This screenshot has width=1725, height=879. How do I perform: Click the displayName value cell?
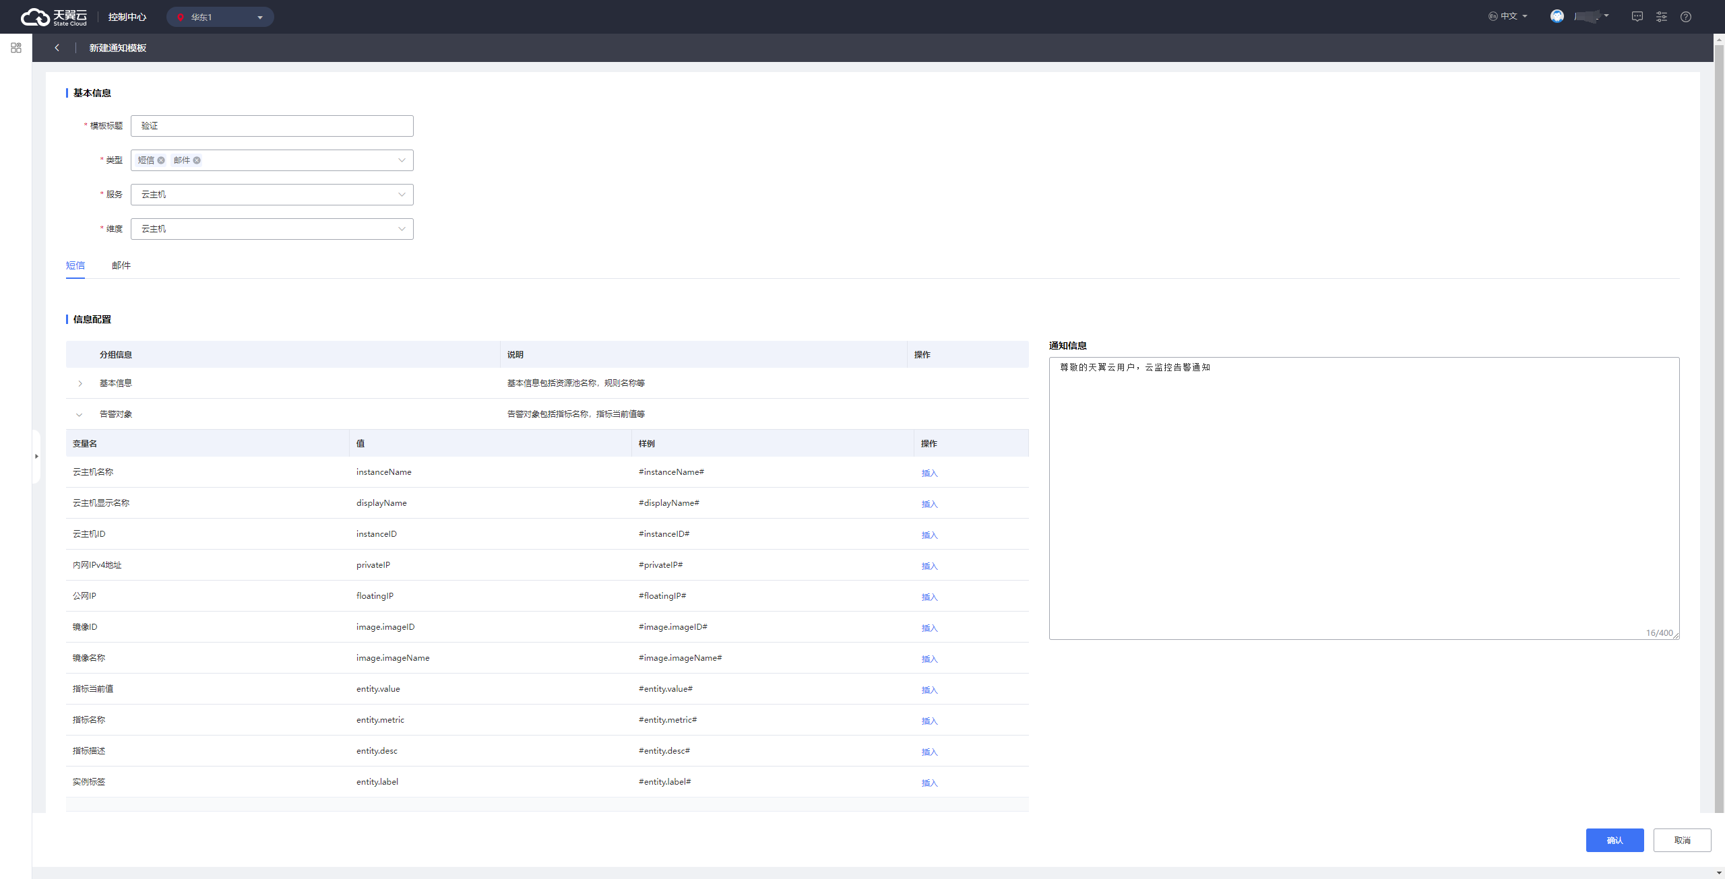pos(381,503)
